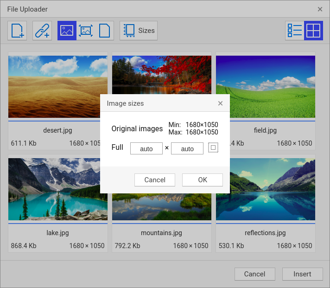Switch to grid view layout

[313, 31]
